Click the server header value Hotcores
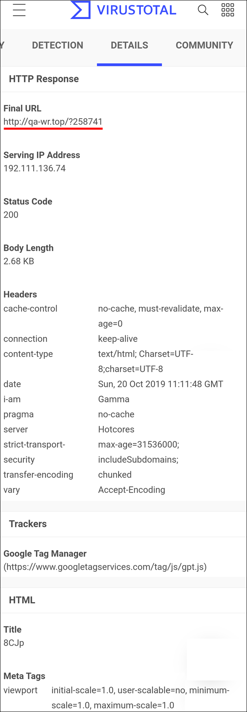This screenshot has width=247, height=712. point(116,430)
